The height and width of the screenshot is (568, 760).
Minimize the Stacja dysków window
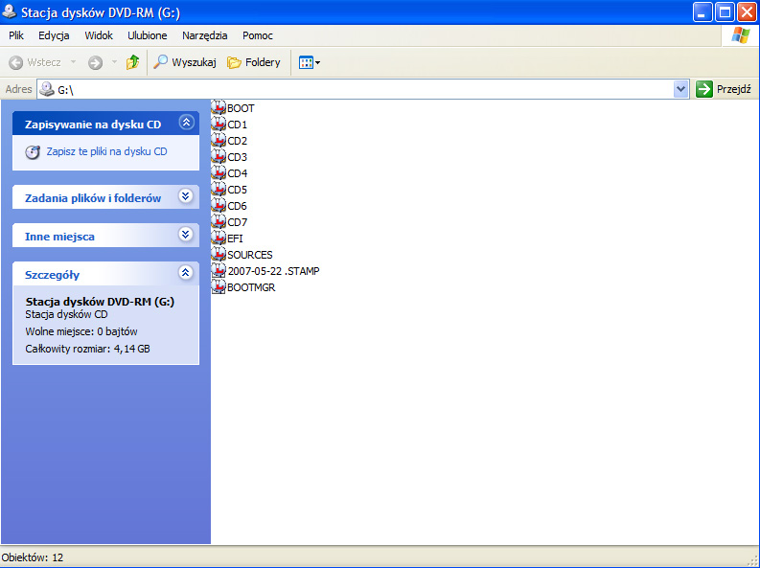[702, 12]
